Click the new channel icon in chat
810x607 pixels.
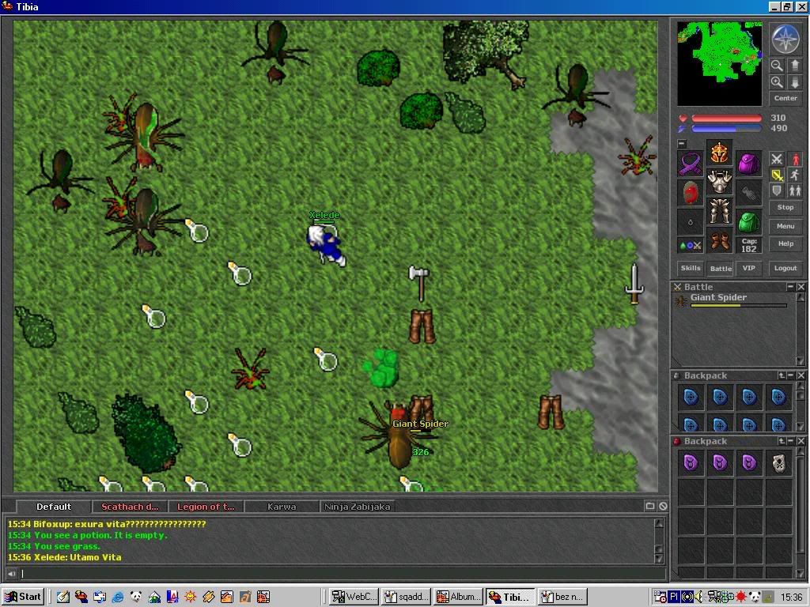(650, 507)
